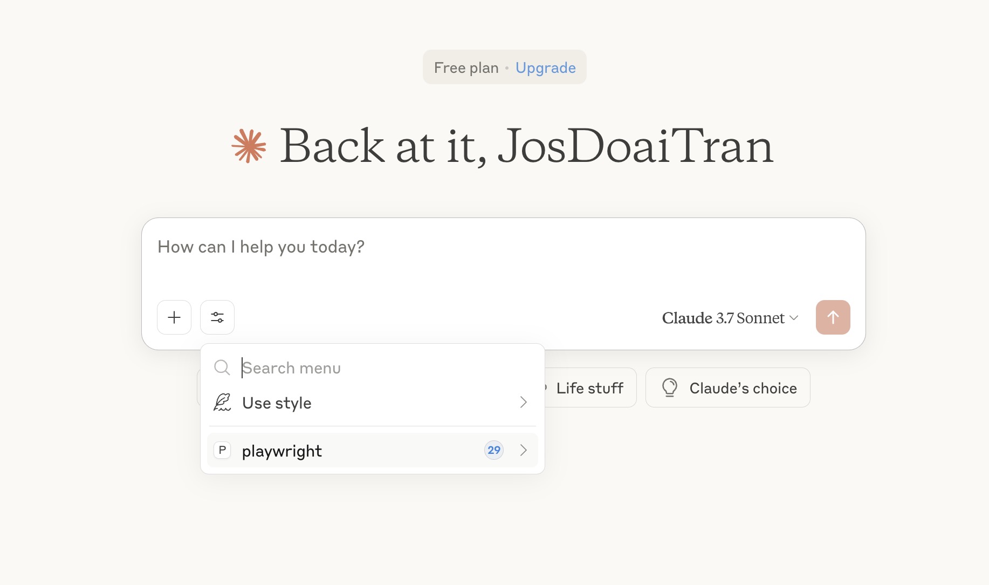Click the 29 tools count badge
Viewport: 989px width, 585px height.
(494, 450)
